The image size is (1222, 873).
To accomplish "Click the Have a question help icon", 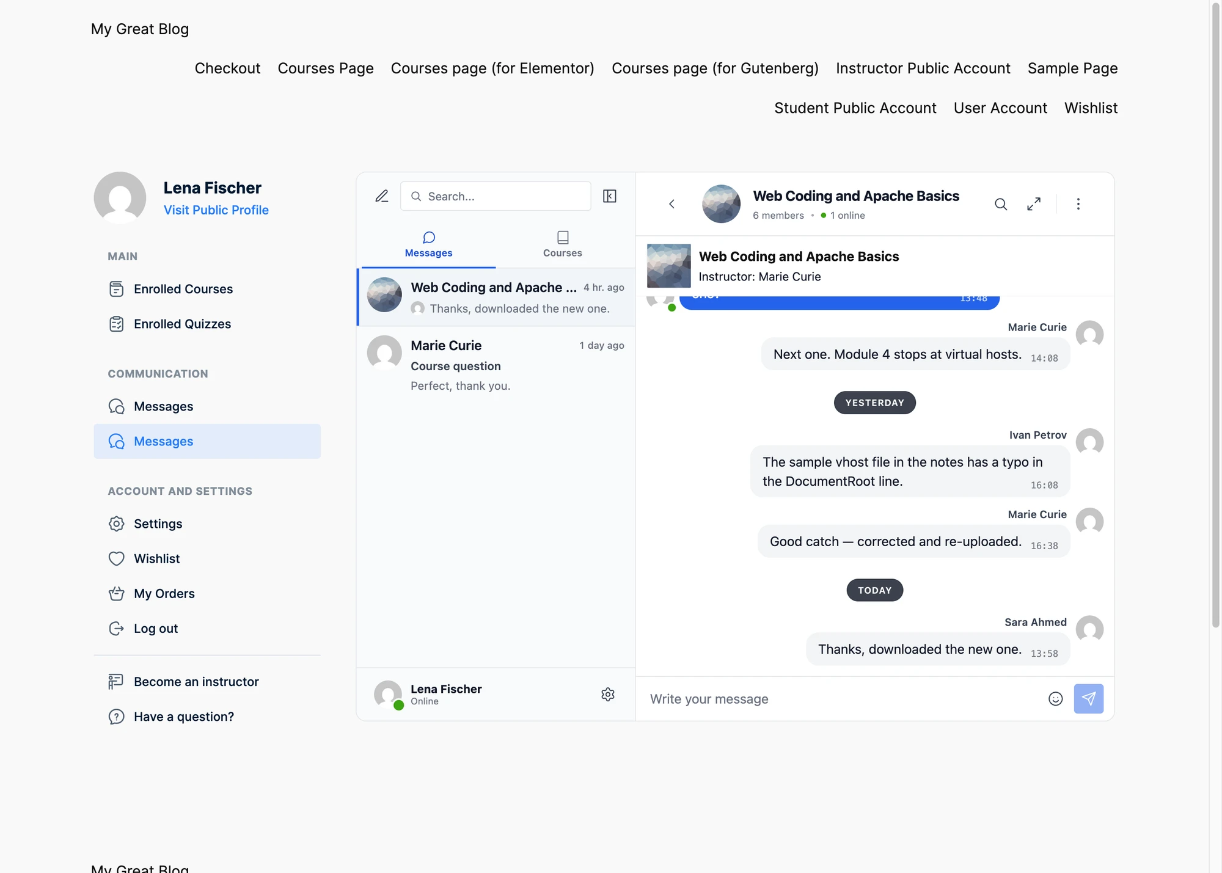I will tap(116, 717).
